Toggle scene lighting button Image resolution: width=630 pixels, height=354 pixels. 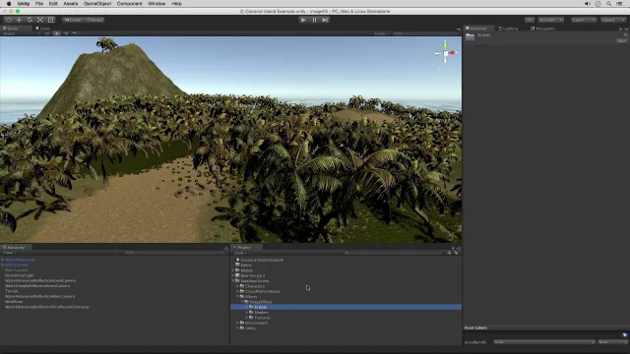57,33
